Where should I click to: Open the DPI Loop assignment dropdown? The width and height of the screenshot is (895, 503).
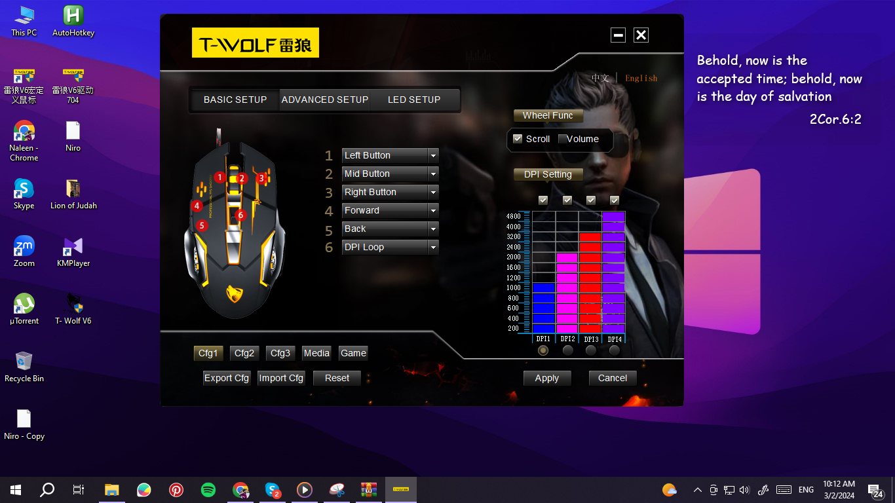(433, 248)
